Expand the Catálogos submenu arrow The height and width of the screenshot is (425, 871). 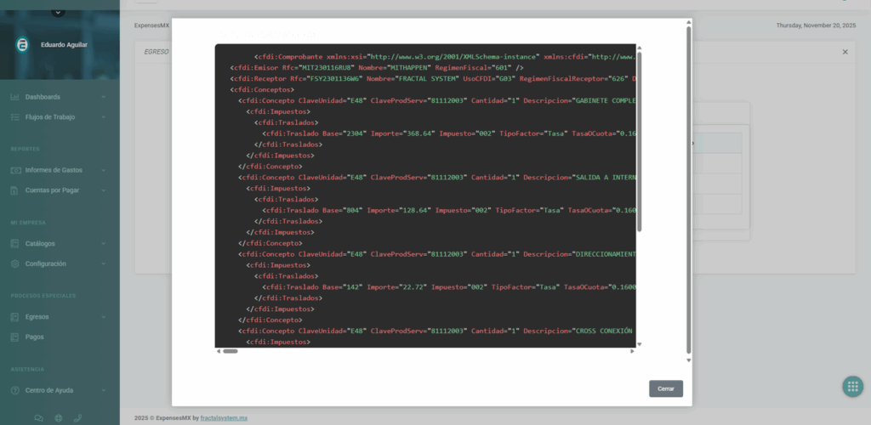tap(103, 244)
